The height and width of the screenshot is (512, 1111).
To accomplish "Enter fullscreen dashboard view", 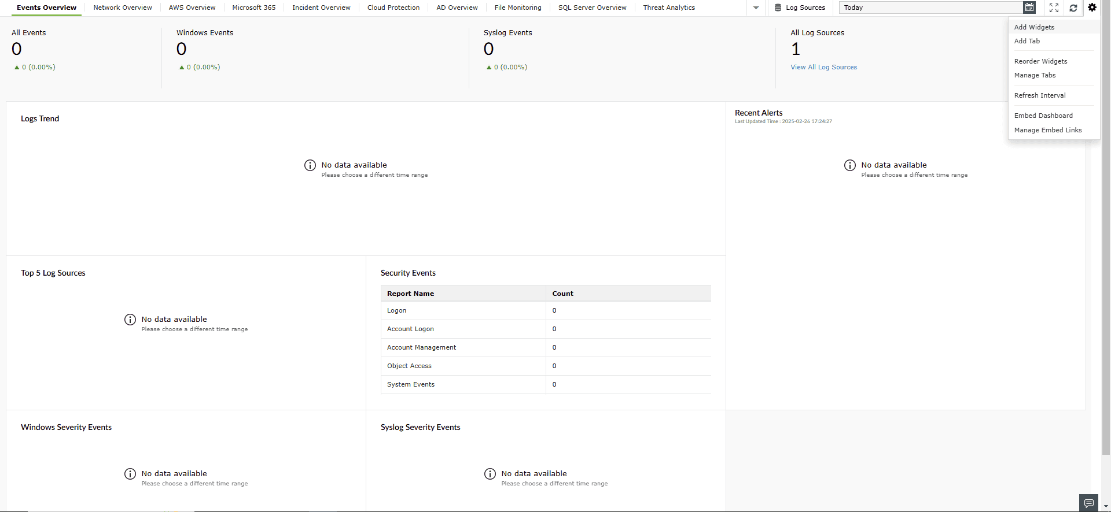I will click(x=1054, y=8).
